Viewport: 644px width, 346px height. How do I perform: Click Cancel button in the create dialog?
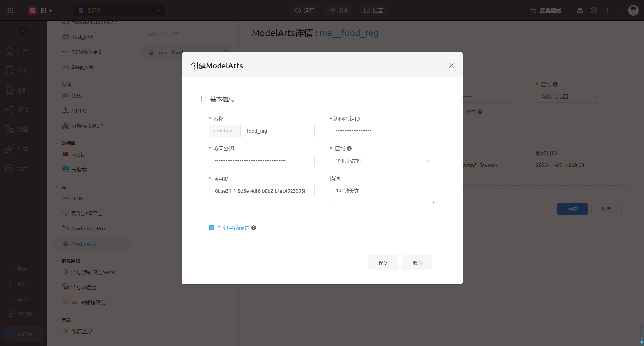point(417,263)
